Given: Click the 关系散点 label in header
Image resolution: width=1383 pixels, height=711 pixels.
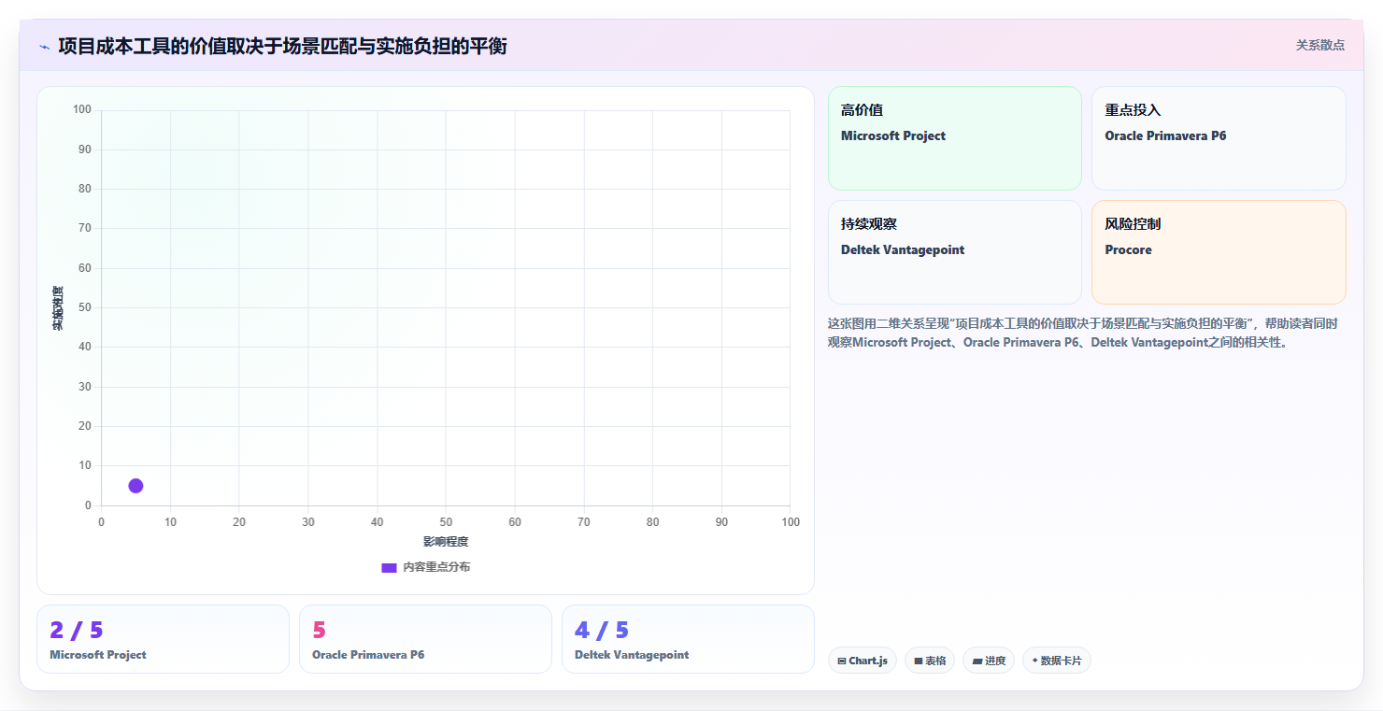Looking at the screenshot, I should tap(1319, 45).
